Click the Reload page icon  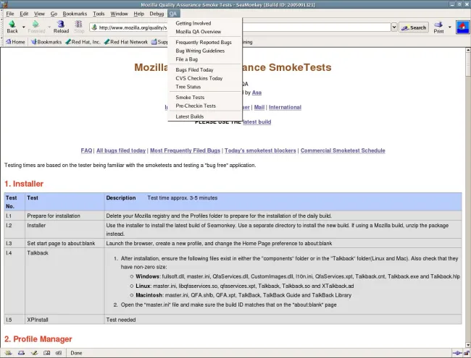(x=61, y=25)
